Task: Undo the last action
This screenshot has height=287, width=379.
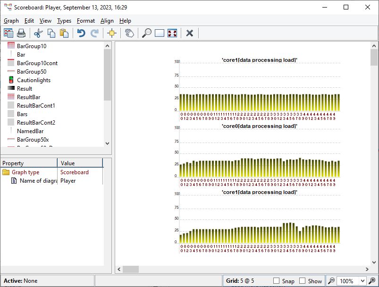Action: [81, 33]
